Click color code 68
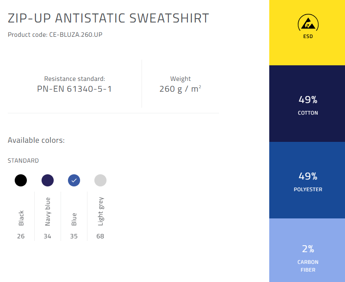 click(100, 236)
